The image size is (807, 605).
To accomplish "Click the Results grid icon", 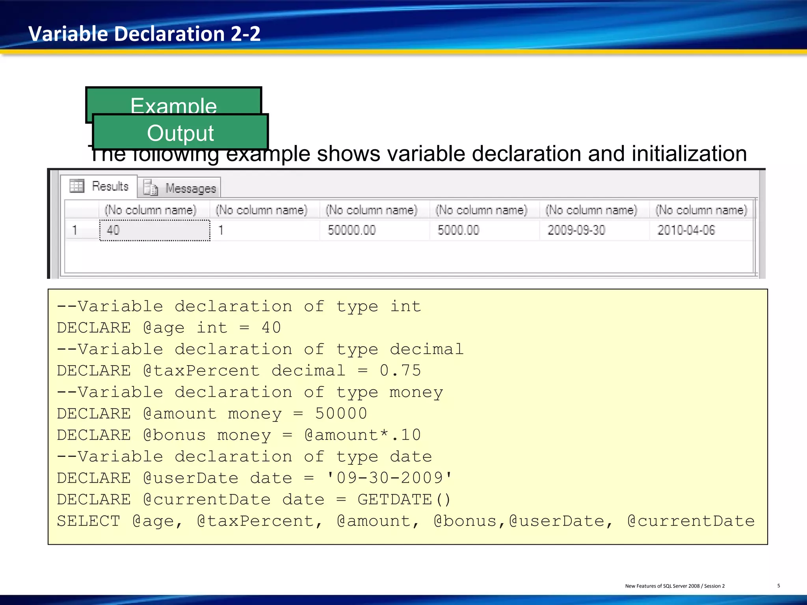I will (x=77, y=186).
